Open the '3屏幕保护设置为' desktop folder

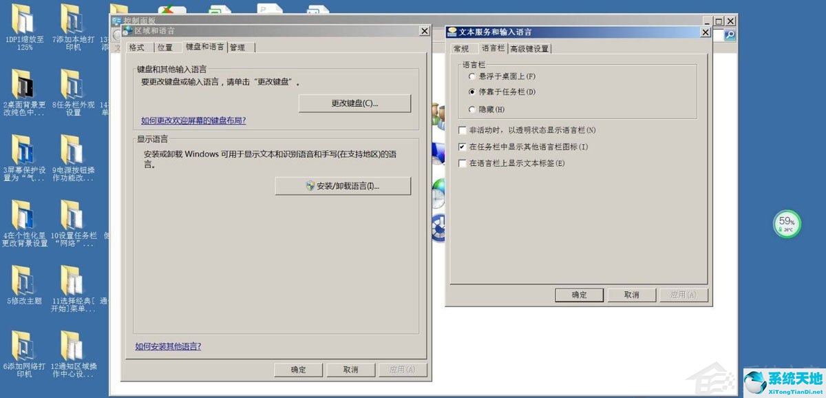click(23, 158)
